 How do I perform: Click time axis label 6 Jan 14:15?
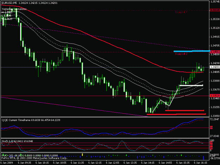(x=148, y=163)
